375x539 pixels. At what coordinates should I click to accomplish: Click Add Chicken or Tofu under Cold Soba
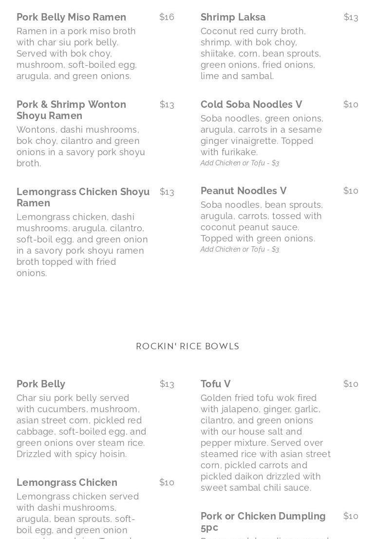[x=240, y=163]
